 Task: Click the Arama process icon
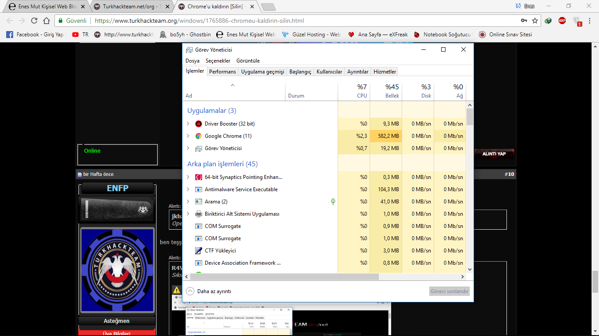point(199,202)
